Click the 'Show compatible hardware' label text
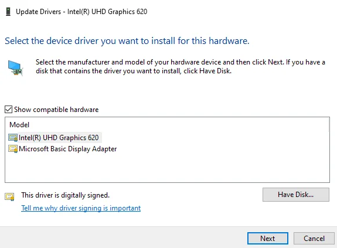The height and width of the screenshot is (248, 337). (x=56, y=110)
